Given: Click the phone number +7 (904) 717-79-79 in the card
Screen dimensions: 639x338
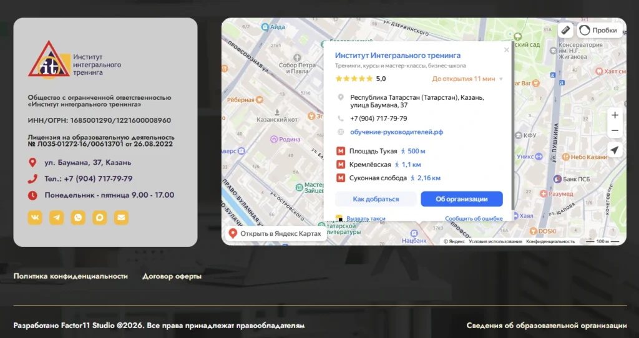Looking at the screenshot, I should [x=379, y=118].
